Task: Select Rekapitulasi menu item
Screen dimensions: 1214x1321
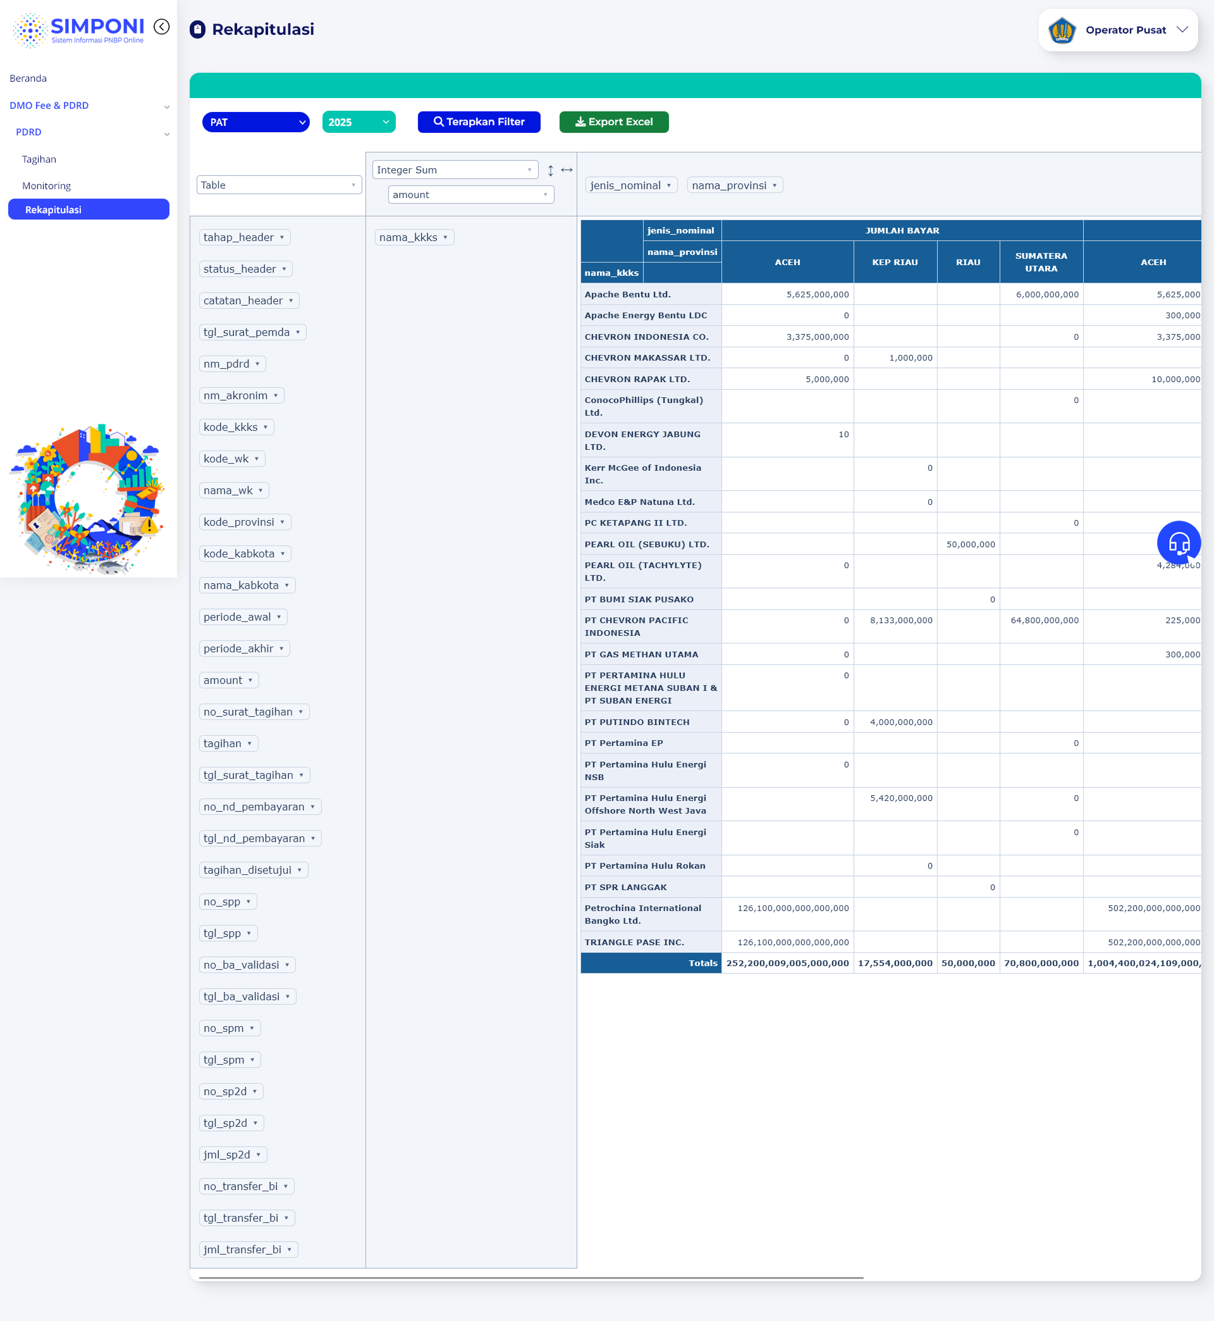Action: pos(89,209)
